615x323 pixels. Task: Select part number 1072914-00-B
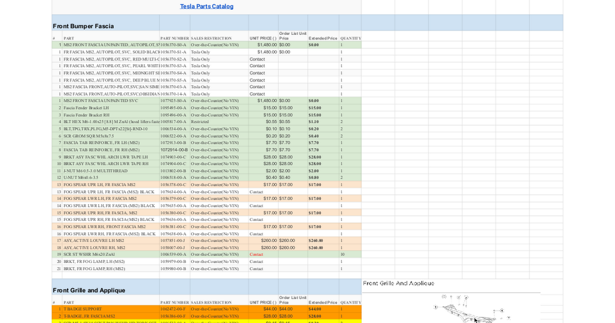tap(175, 150)
